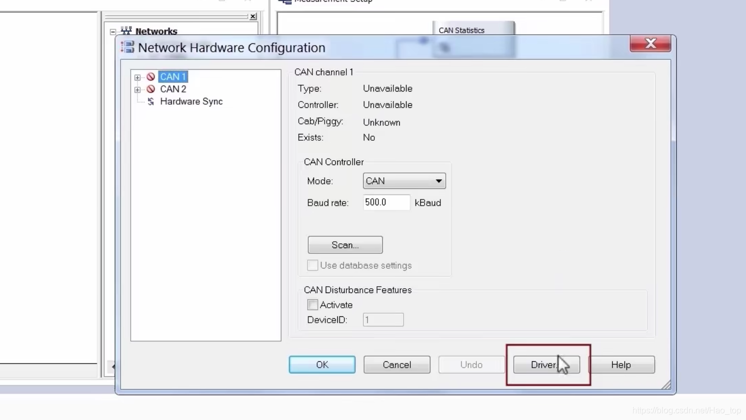746x420 pixels.
Task: Close the background tree panel
Action: coord(253,16)
